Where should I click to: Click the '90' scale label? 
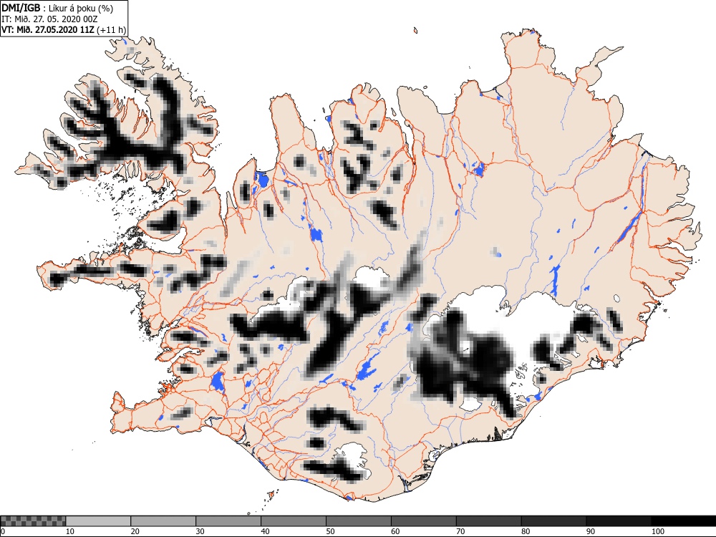591,531
